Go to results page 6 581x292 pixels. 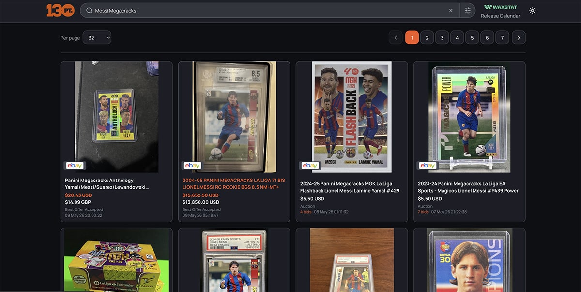tap(487, 38)
